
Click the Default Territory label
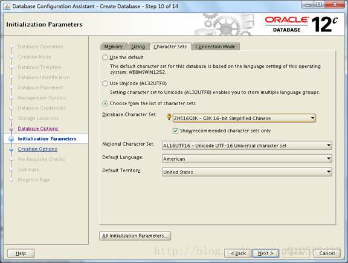[122, 170]
